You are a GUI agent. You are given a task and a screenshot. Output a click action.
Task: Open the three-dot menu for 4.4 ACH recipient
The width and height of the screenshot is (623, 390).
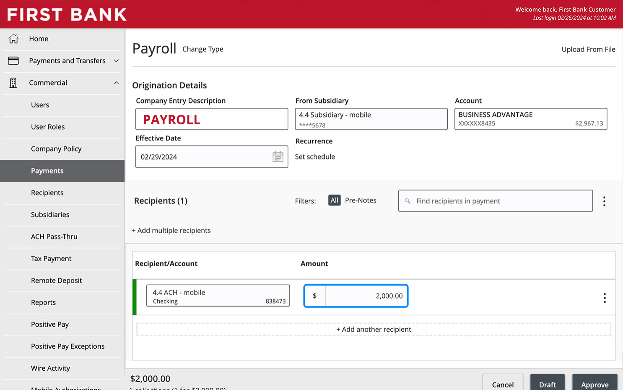pos(605,298)
